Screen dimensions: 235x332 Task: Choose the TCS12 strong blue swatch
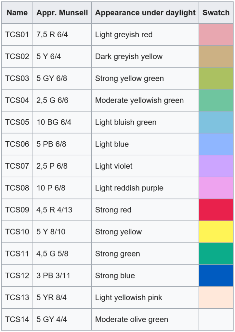coord(216,275)
